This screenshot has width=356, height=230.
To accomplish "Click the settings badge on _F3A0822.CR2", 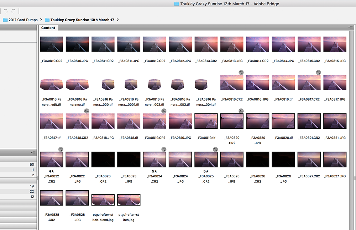I will pyautogui.click(x=61, y=149).
